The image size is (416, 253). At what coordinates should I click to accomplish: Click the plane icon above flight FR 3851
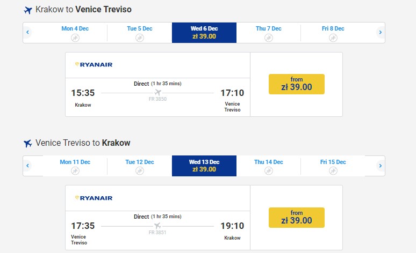[157, 226]
